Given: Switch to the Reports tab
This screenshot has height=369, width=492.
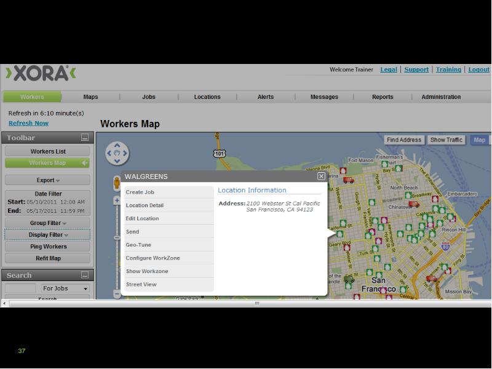Looking at the screenshot, I should point(383,97).
